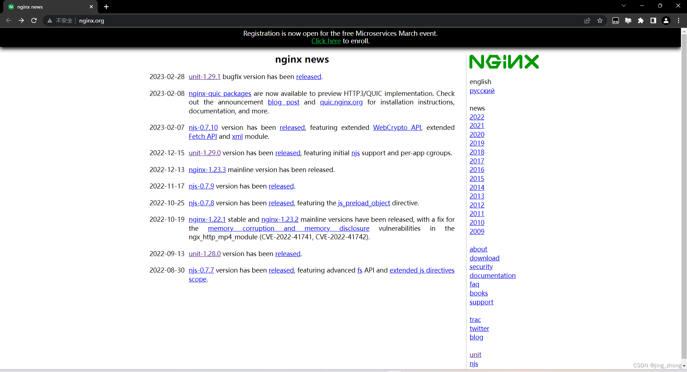
Task: Click the first extension icon after the star
Action: 615,21
